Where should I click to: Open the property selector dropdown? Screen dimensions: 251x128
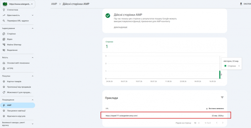18,4
